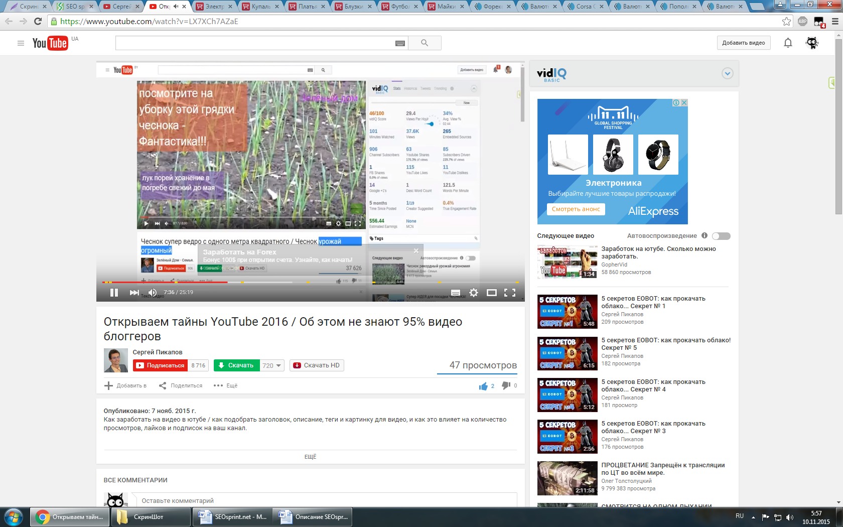Screen dimensions: 843x527
Task: Switch to the Купаль browser tab
Action: pos(260,7)
